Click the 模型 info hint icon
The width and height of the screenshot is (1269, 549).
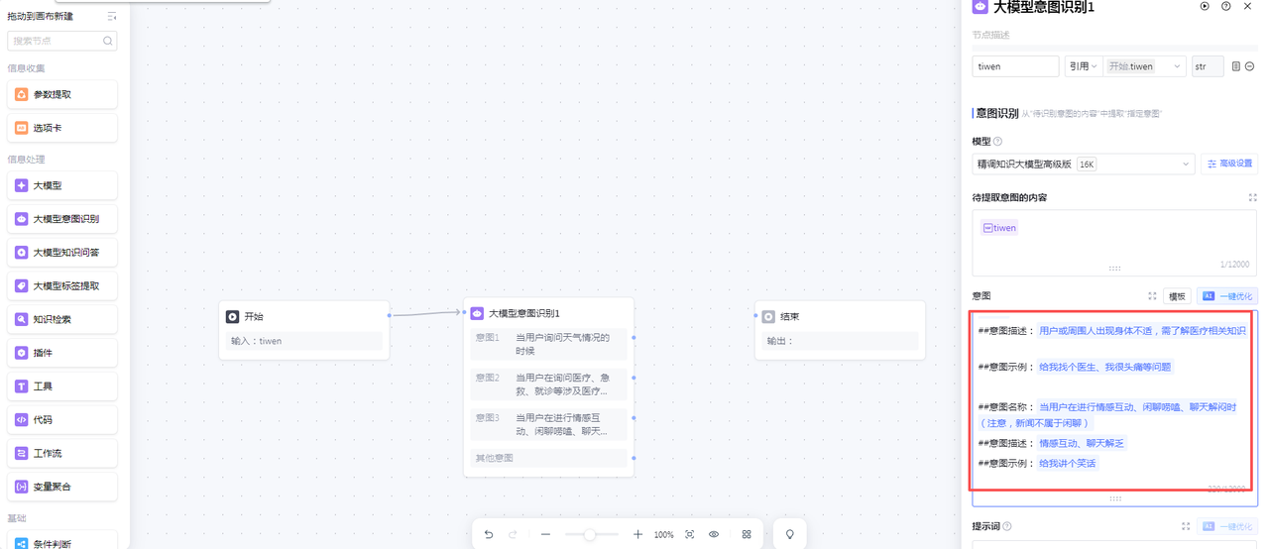pos(998,141)
